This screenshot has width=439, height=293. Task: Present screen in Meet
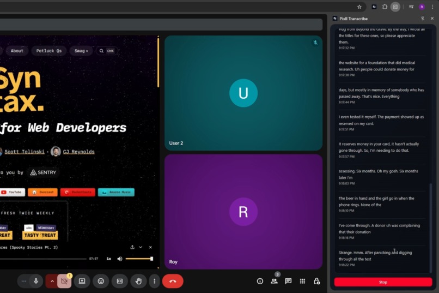[82, 281]
